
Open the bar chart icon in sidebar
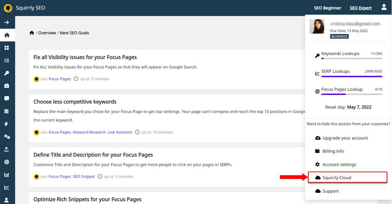point(7,175)
